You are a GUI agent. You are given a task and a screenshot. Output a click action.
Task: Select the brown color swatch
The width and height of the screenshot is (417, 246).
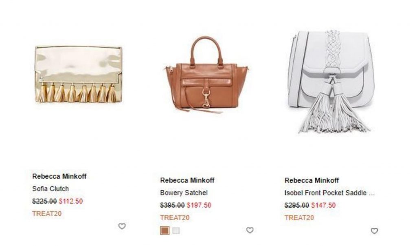click(x=165, y=230)
